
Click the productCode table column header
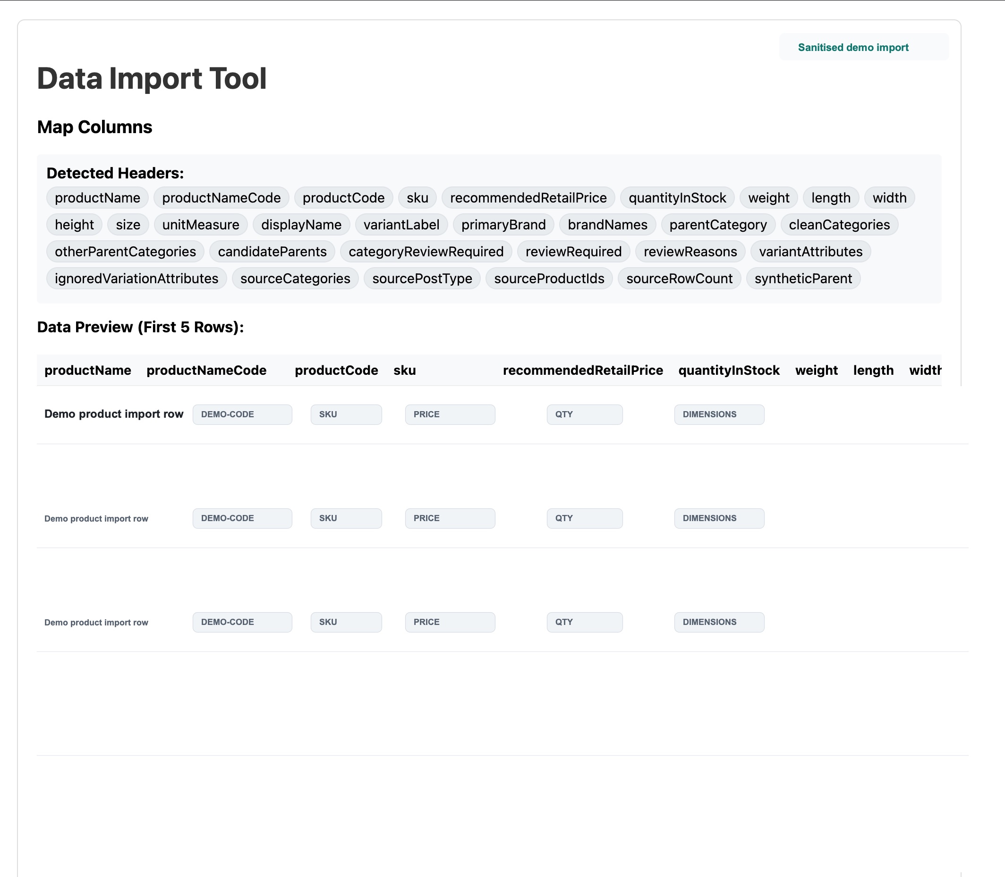[336, 371]
